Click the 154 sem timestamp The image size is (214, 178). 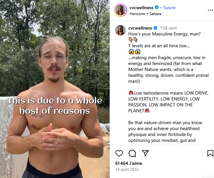coord(169,28)
